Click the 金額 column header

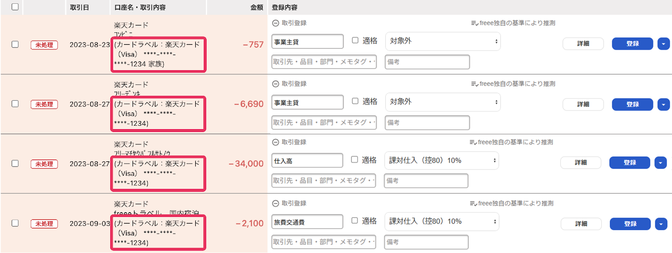click(257, 8)
